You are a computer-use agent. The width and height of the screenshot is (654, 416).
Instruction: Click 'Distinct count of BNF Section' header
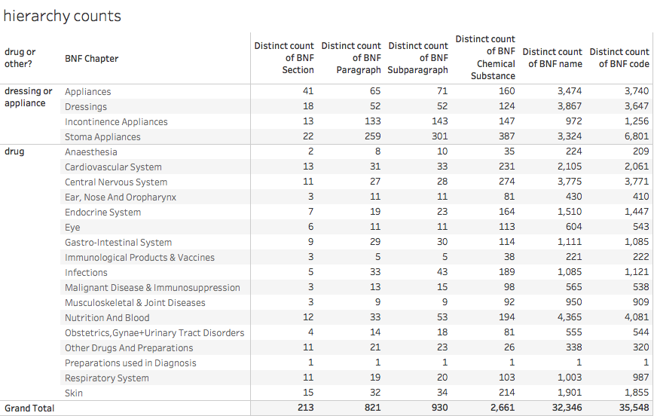284,57
